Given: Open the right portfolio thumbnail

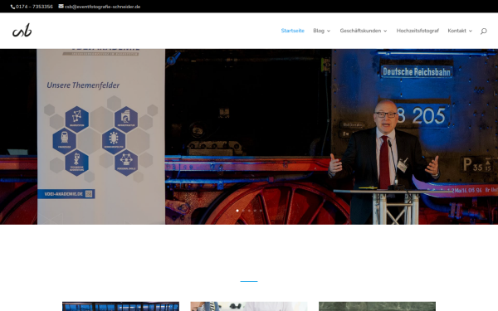Looking at the screenshot, I should pyautogui.click(x=378, y=306).
